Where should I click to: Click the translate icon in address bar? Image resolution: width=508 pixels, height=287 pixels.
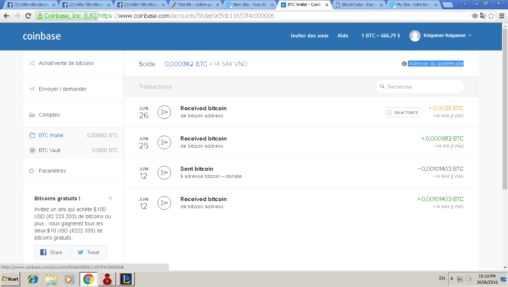(483, 16)
